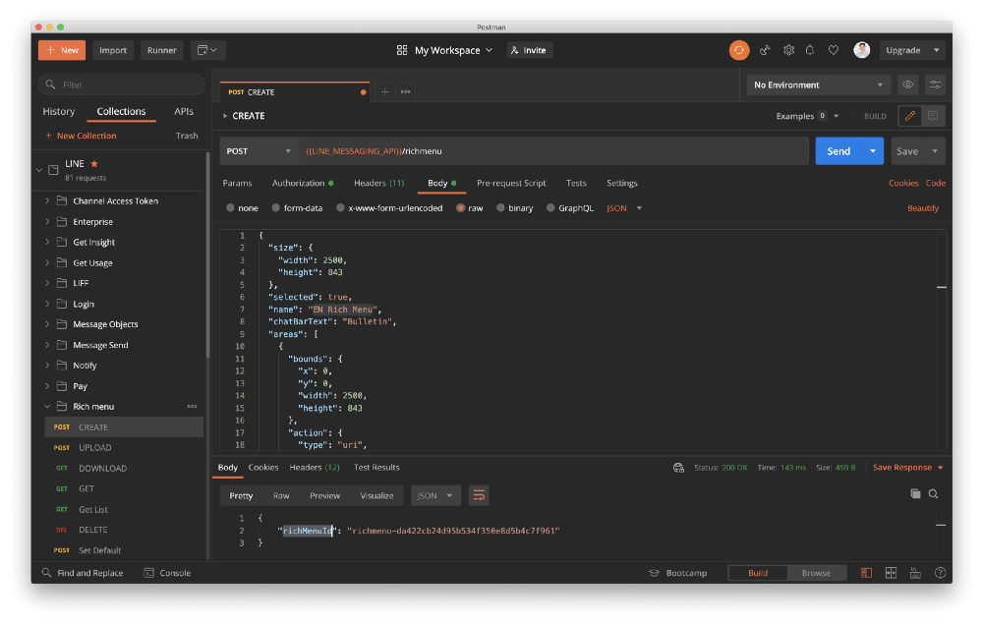Open Rich menu folder options ellipsis
This screenshot has height=624, width=983.
coord(192,407)
